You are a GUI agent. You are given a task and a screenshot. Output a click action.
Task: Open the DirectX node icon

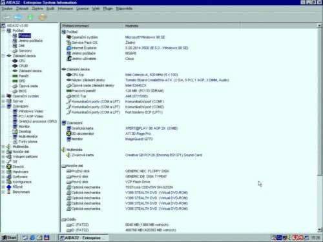(9, 166)
